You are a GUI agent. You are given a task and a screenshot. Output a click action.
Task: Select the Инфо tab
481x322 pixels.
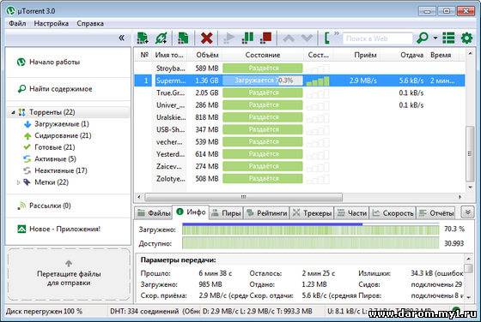point(191,212)
